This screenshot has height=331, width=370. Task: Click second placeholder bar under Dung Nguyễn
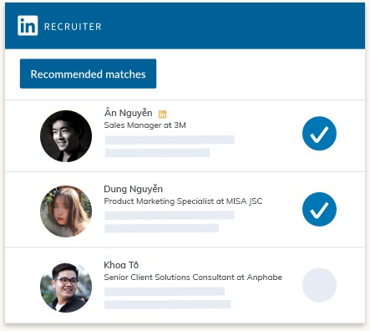coord(161,228)
